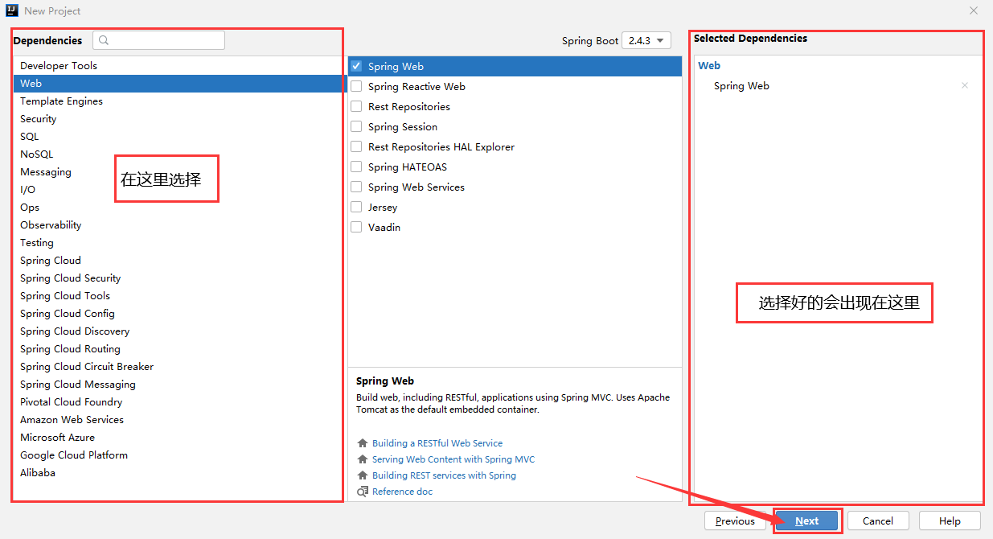
Task: Open the Reference doc link
Action: click(402, 492)
